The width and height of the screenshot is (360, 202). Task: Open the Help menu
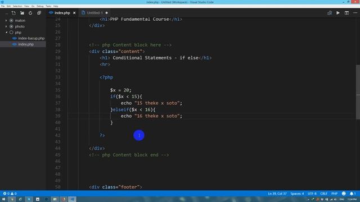(x=56, y=6)
